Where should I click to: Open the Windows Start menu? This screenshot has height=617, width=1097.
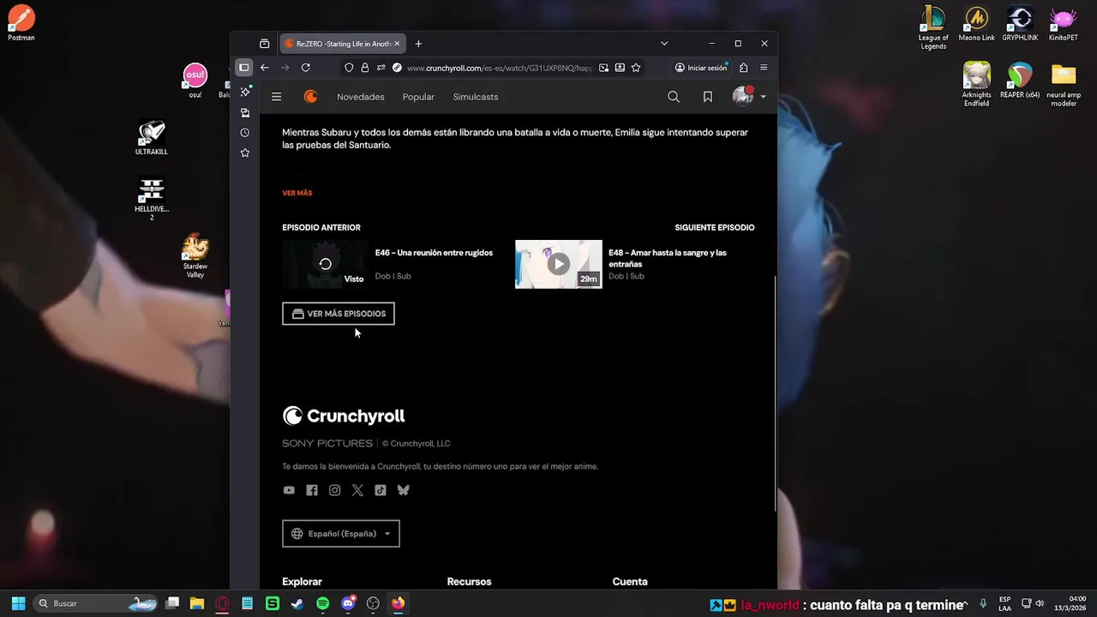point(18,603)
